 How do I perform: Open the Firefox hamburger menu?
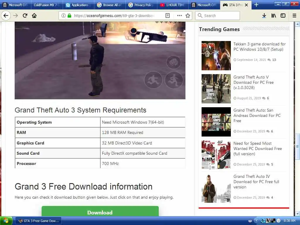click(x=294, y=16)
